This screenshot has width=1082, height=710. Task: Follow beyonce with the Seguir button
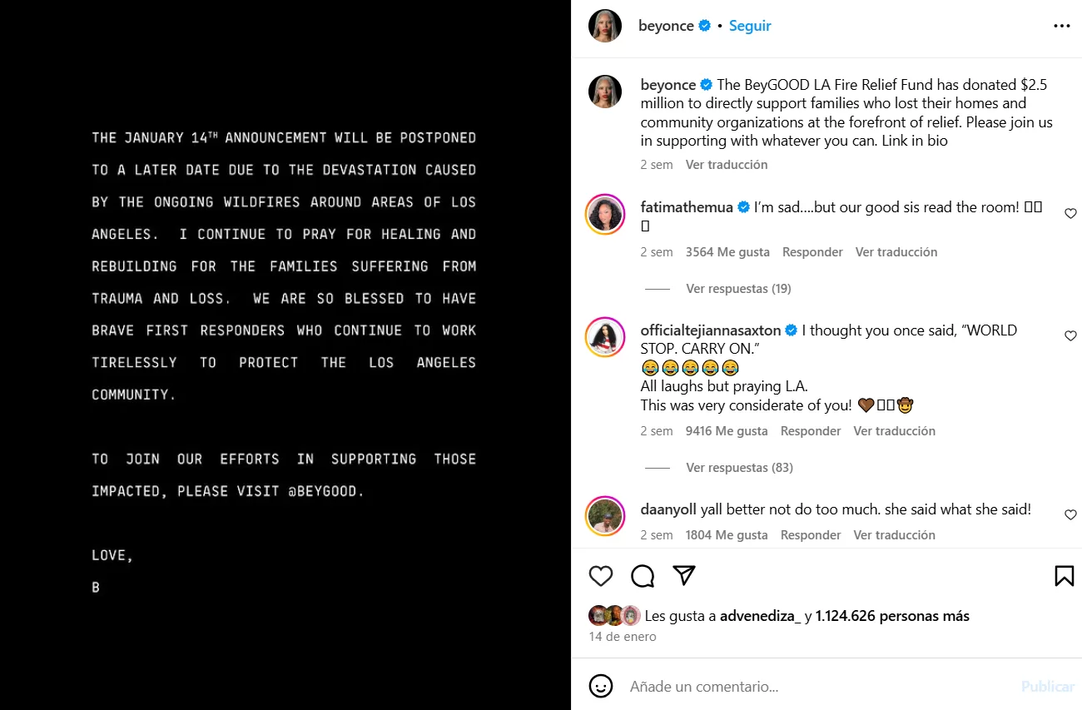[x=750, y=26]
